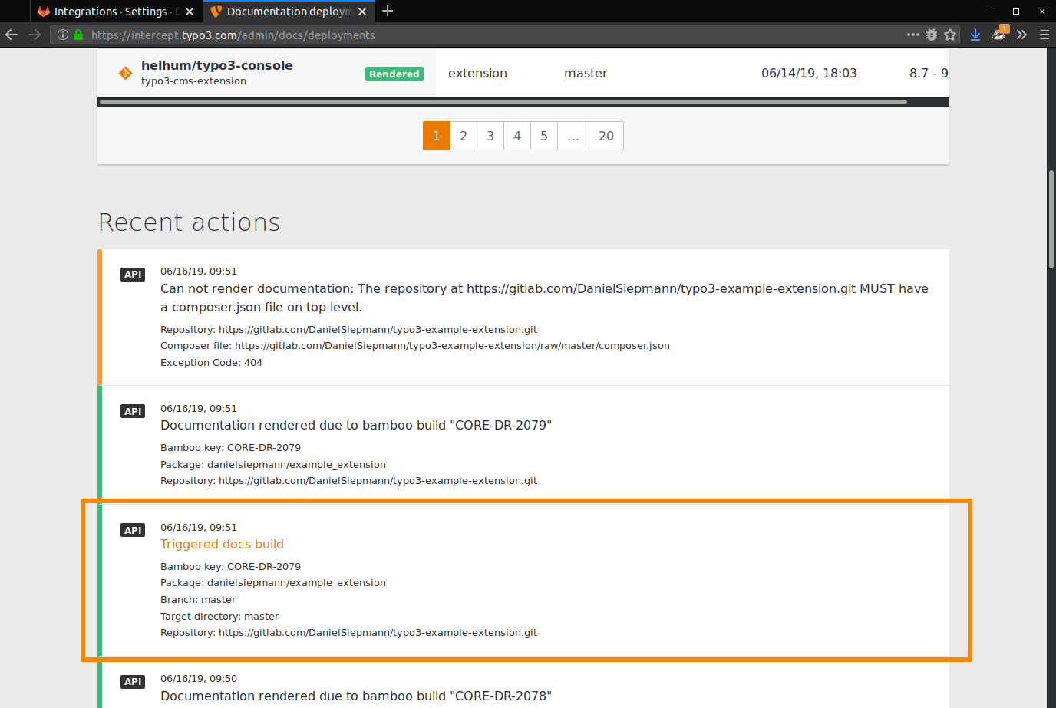Click the Composer file URL line

point(415,346)
